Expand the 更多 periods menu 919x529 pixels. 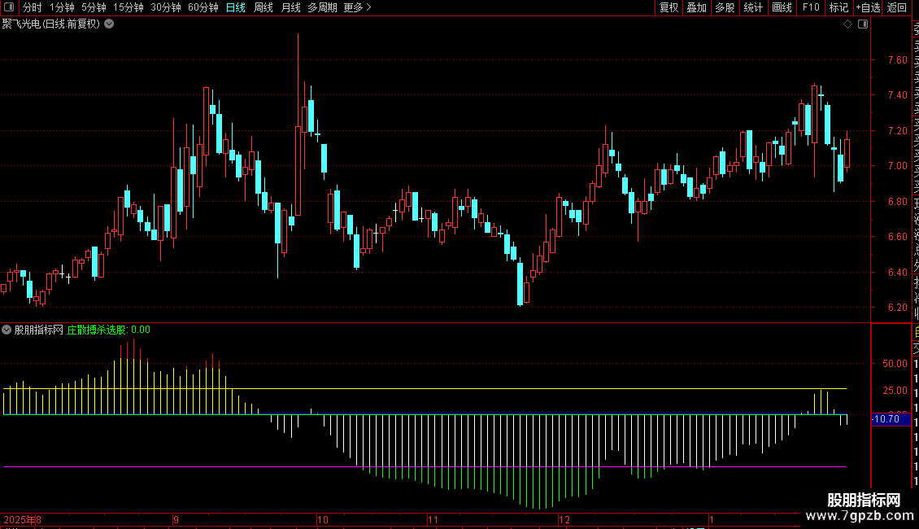click(358, 7)
